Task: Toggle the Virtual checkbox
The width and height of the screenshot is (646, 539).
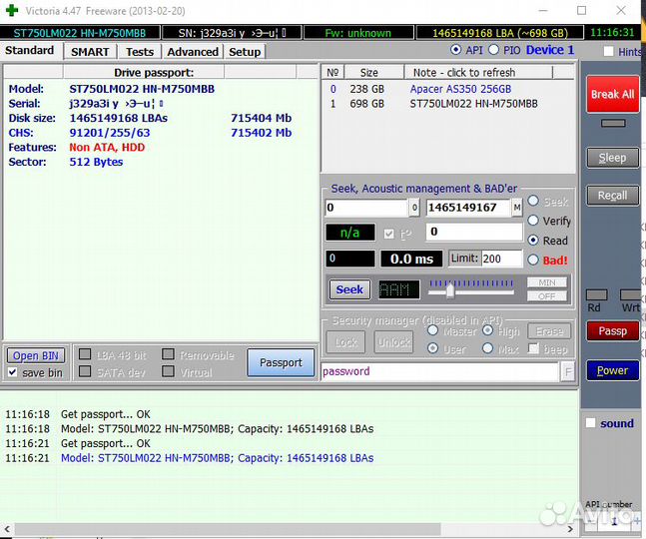Action: click(x=168, y=371)
